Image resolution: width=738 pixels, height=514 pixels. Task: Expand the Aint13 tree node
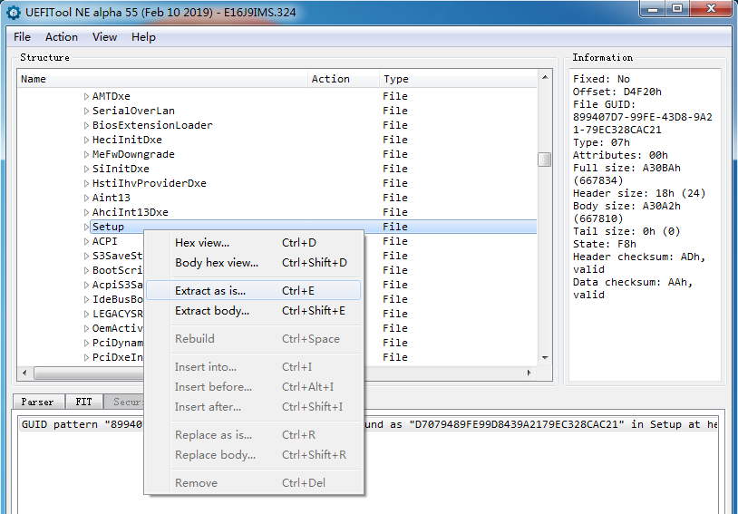coord(86,199)
